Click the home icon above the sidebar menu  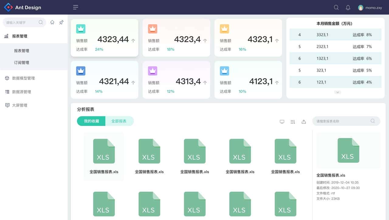coord(52,22)
